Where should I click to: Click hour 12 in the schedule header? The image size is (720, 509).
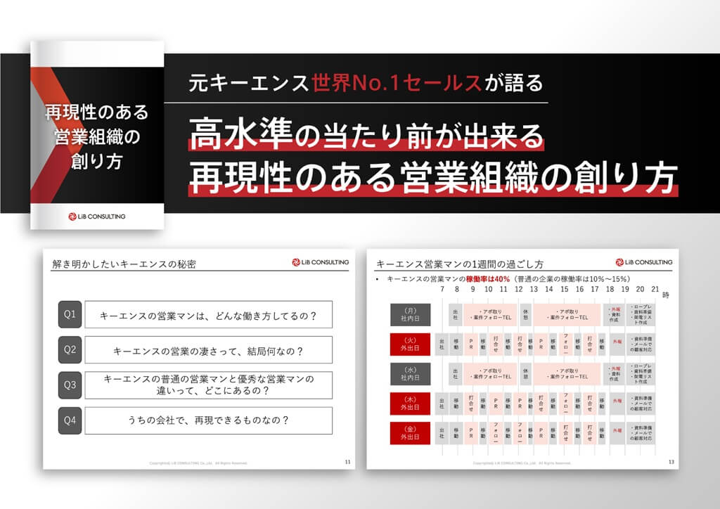click(518, 289)
